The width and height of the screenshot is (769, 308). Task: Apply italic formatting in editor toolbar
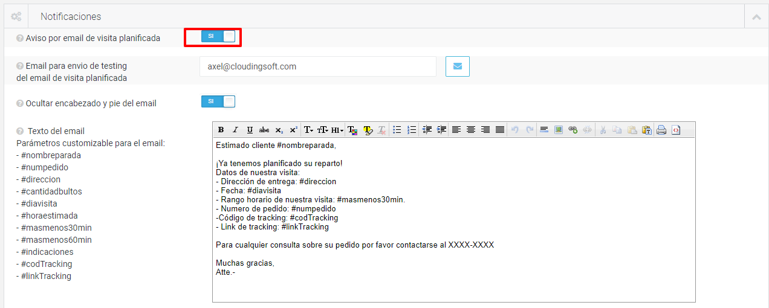tap(235, 130)
